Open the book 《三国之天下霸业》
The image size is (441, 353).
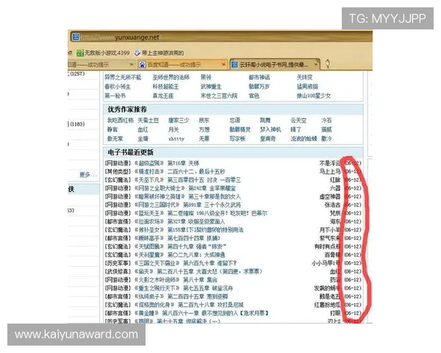click(x=157, y=263)
